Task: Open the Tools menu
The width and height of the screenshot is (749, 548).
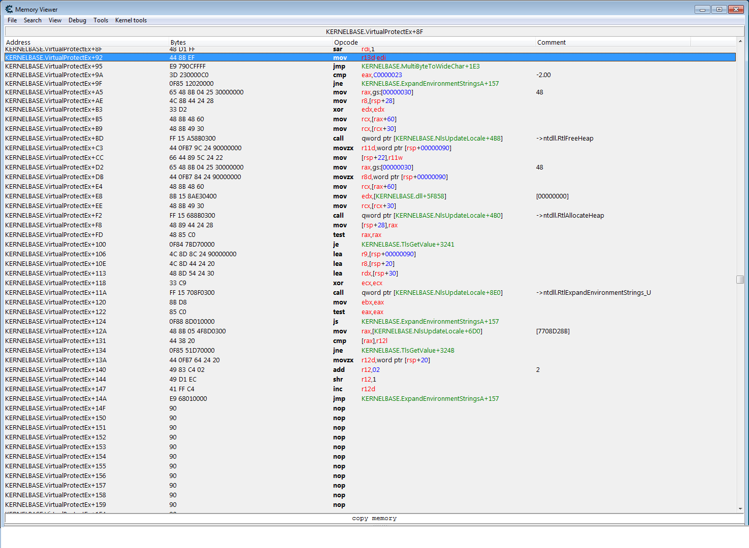Action: tap(101, 20)
